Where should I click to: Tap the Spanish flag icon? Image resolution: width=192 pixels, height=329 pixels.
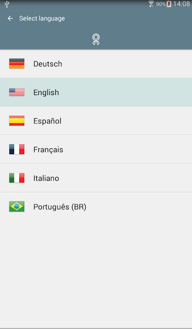[x=17, y=121]
